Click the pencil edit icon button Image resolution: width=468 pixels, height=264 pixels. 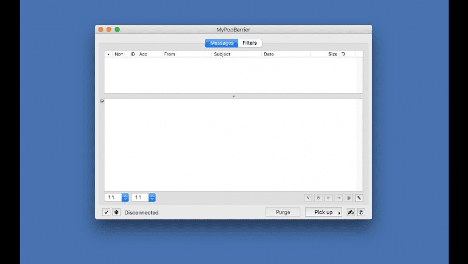pyautogui.click(x=359, y=198)
